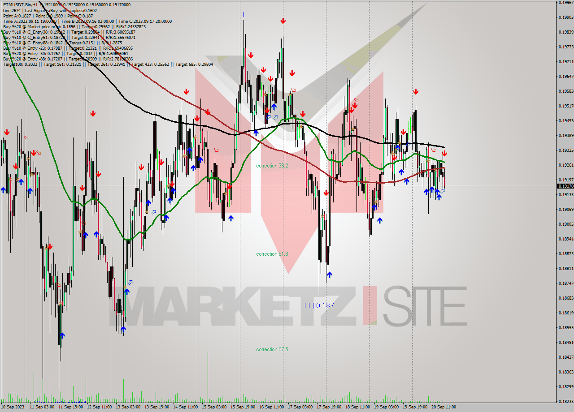Click the 'R/R:3.60695187' value
This screenshot has height=412, width=574.
(x=120, y=32)
